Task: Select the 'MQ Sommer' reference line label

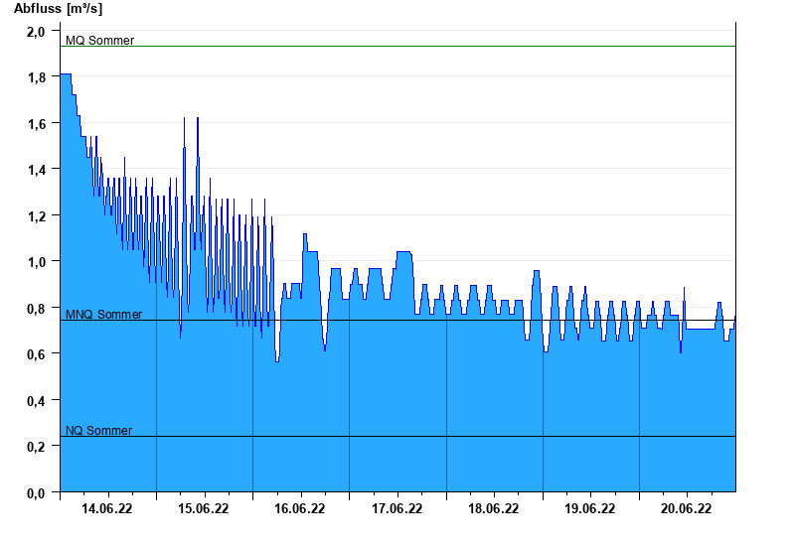Action: [x=100, y=40]
